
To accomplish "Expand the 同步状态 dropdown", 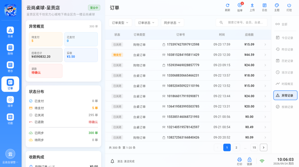I will pyautogui.click(x=172, y=23).
